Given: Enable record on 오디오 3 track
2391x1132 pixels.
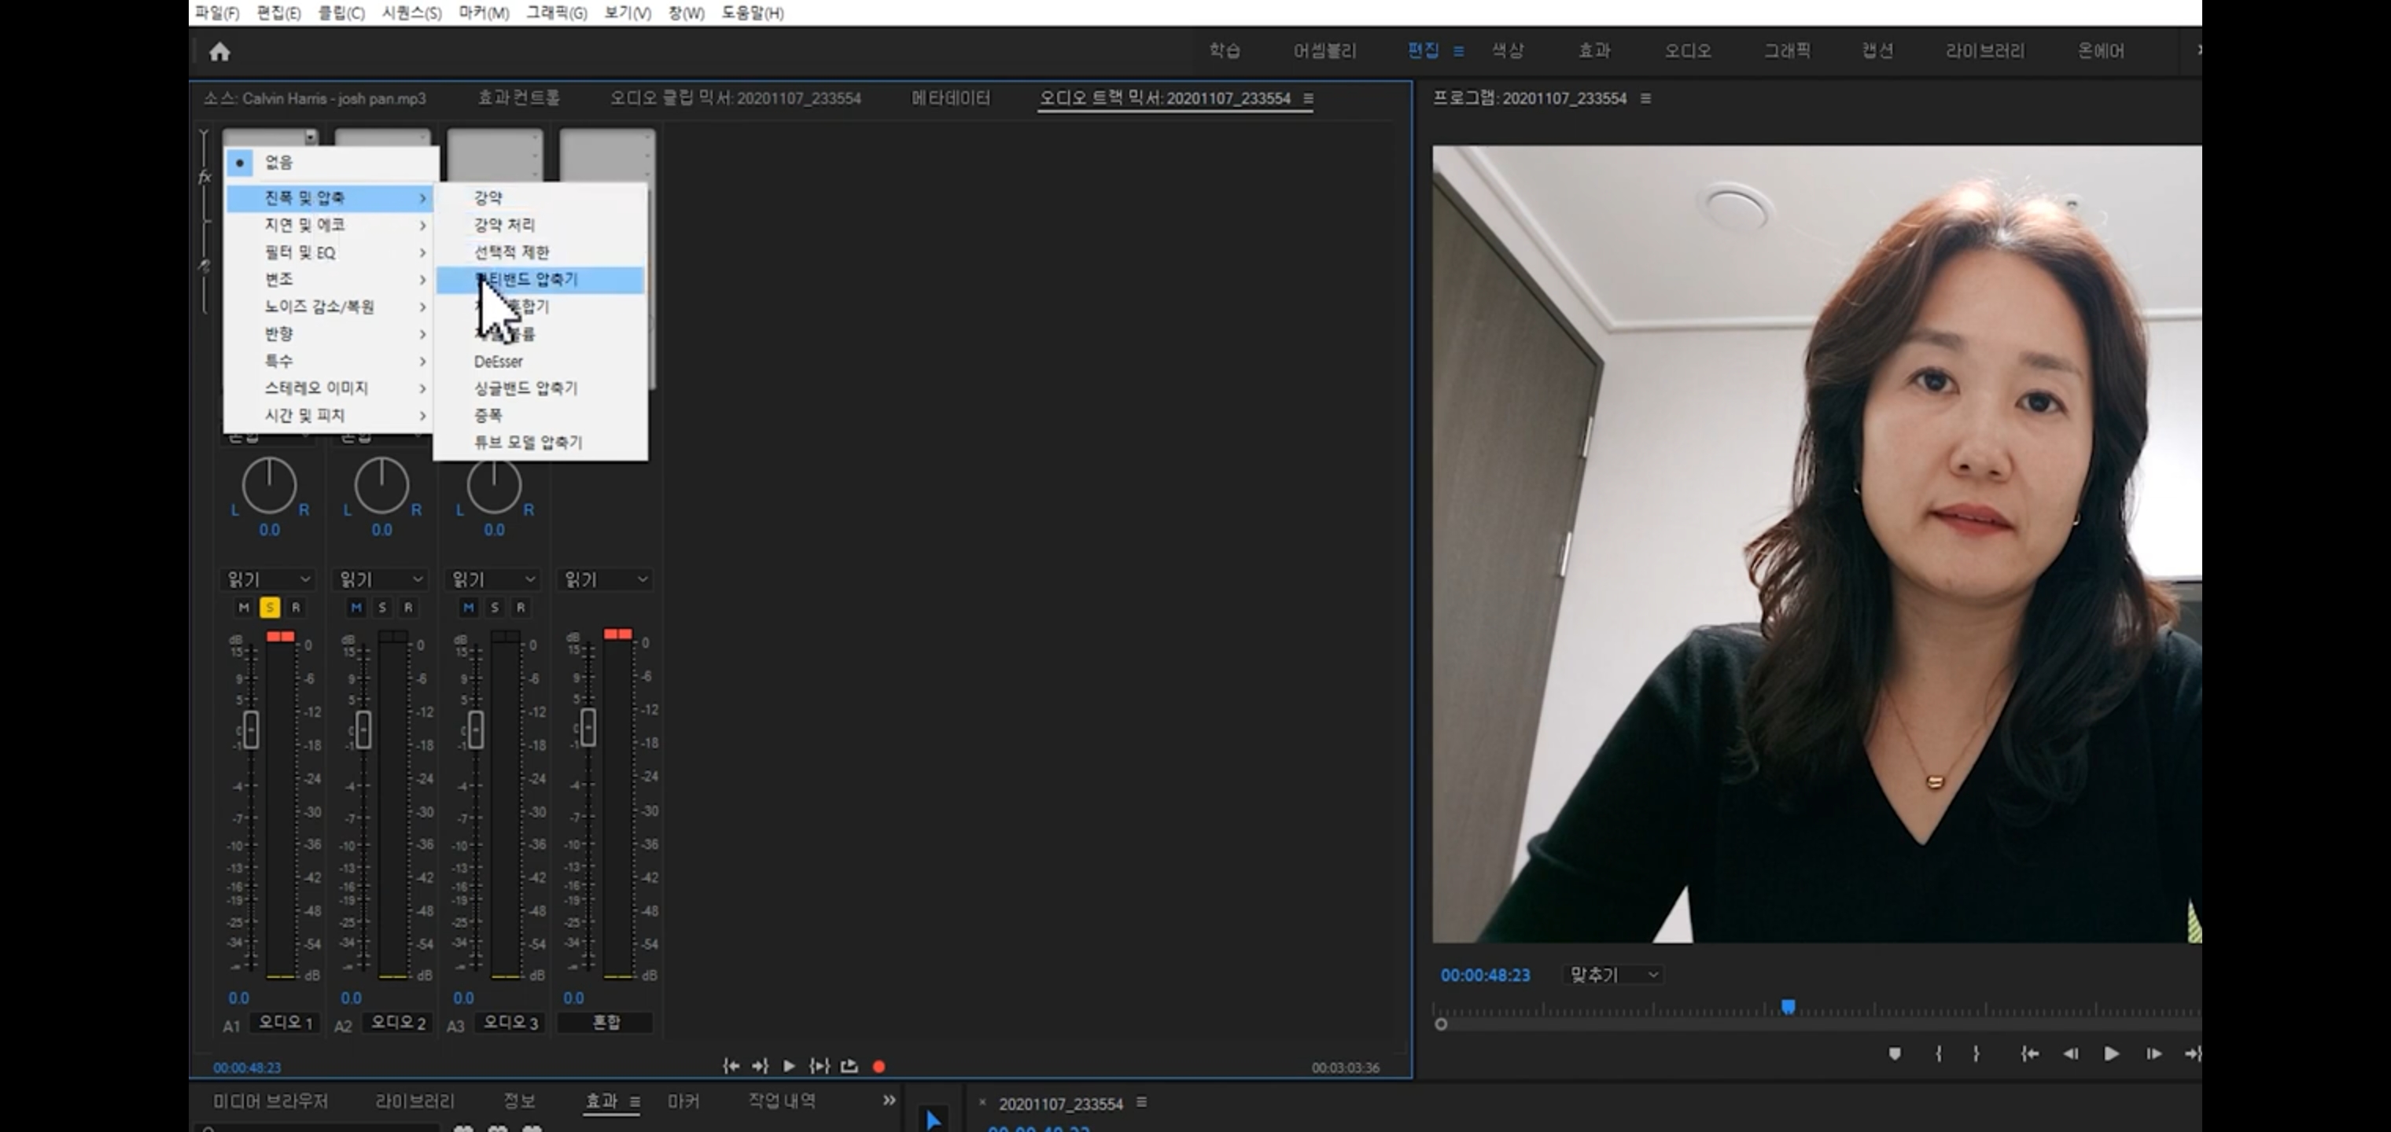Looking at the screenshot, I should click(x=521, y=607).
